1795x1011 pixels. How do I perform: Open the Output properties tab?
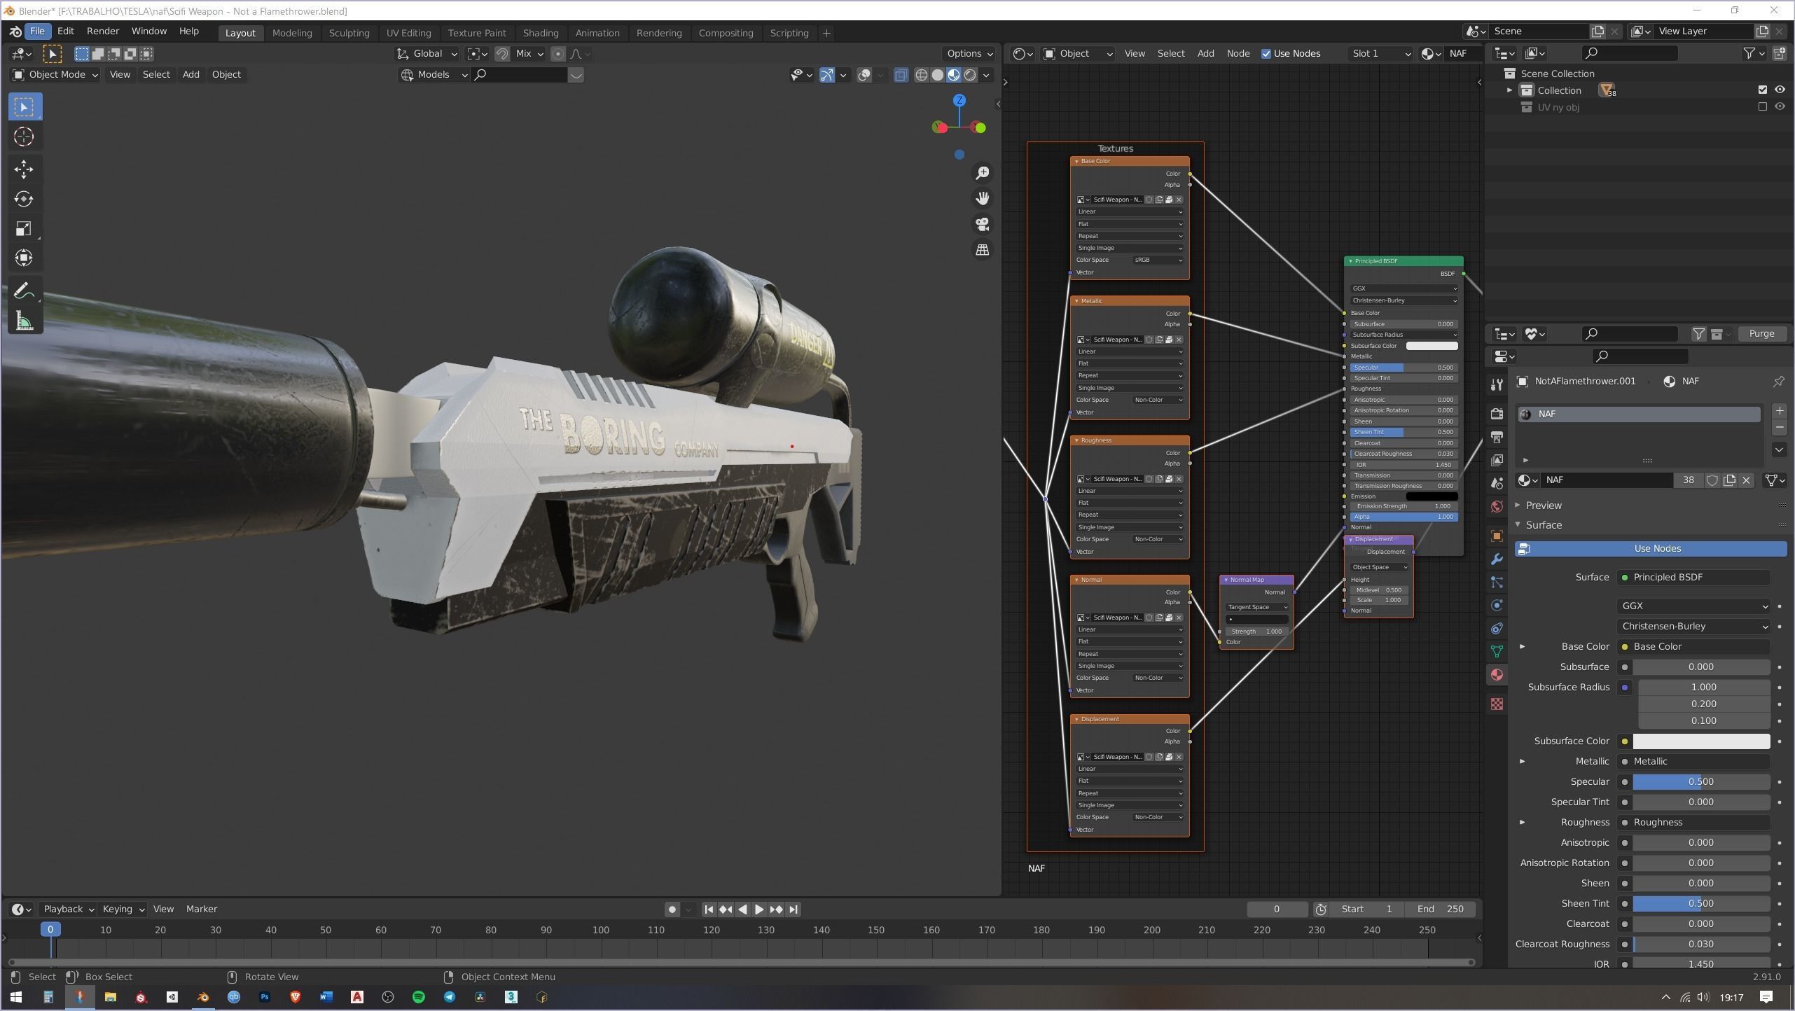click(x=1497, y=437)
